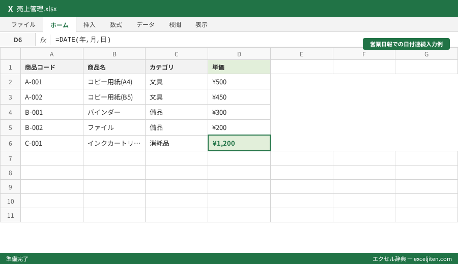Select cell containing A-001
Image resolution: width=458 pixels, height=264 pixels.
pyautogui.click(x=52, y=82)
